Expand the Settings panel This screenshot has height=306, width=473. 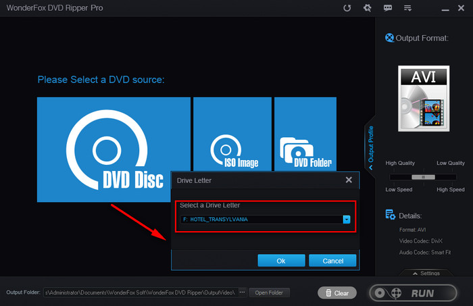pos(426,273)
